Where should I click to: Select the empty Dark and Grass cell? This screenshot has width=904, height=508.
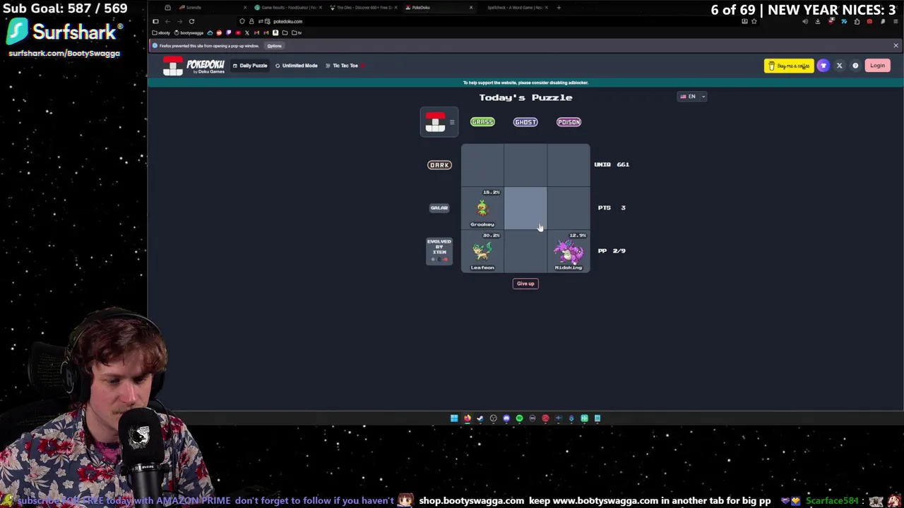(482, 165)
